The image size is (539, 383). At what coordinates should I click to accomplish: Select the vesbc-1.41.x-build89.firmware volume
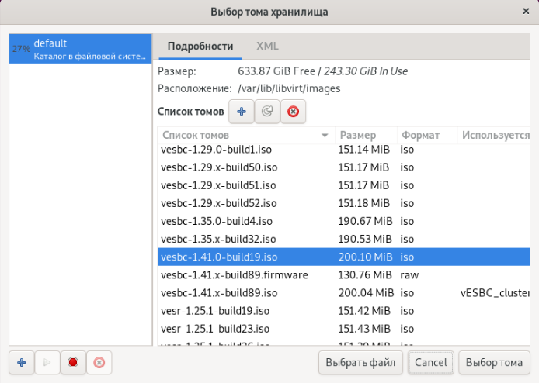click(x=235, y=275)
